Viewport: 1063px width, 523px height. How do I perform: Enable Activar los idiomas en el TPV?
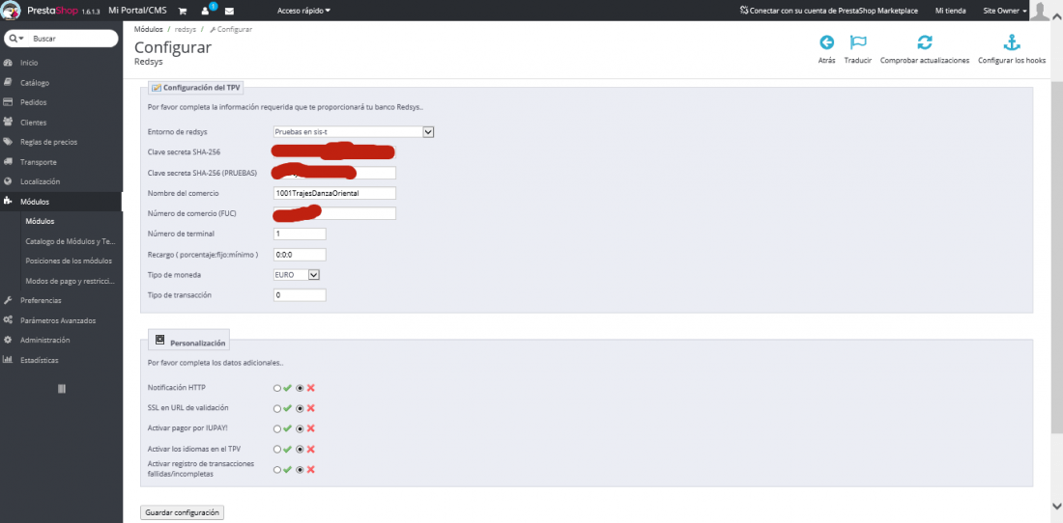coord(276,450)
